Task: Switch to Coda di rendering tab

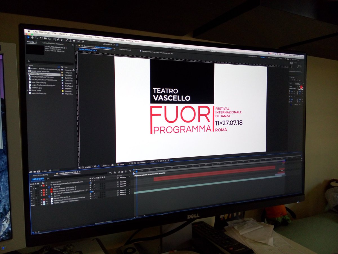Action: click(41, 175)
